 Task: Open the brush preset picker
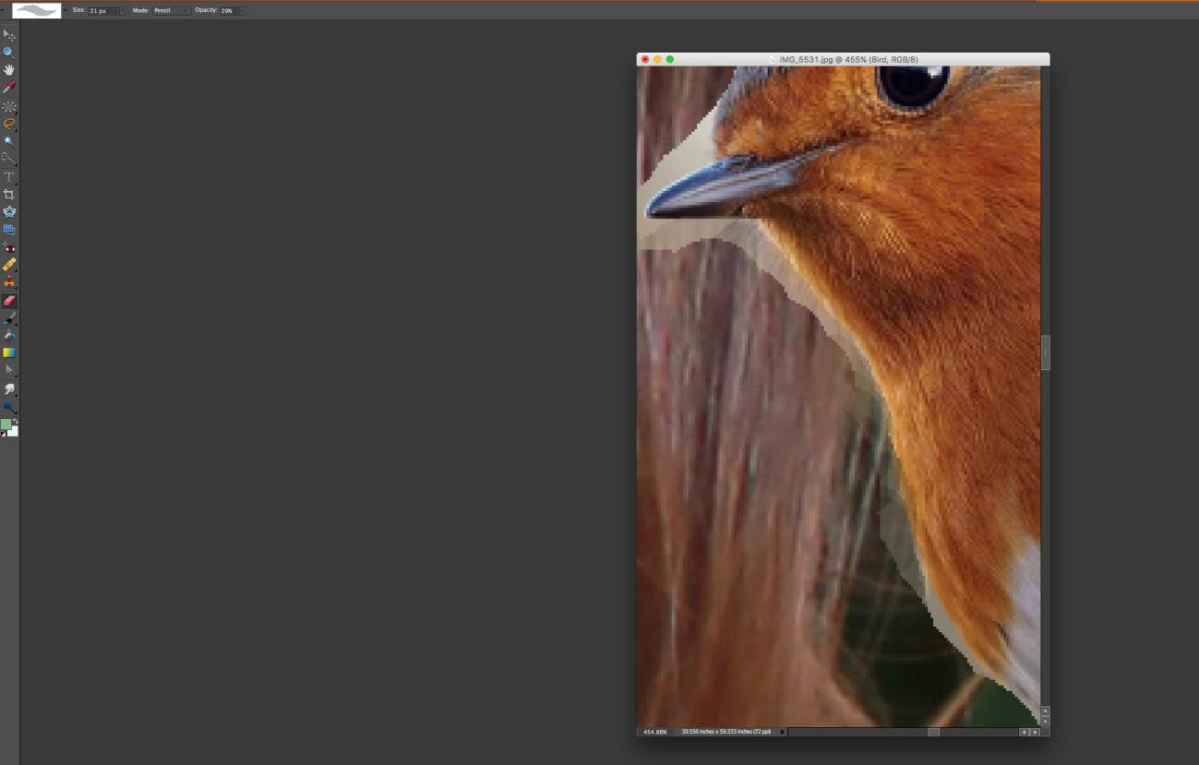tap(35, 10)
